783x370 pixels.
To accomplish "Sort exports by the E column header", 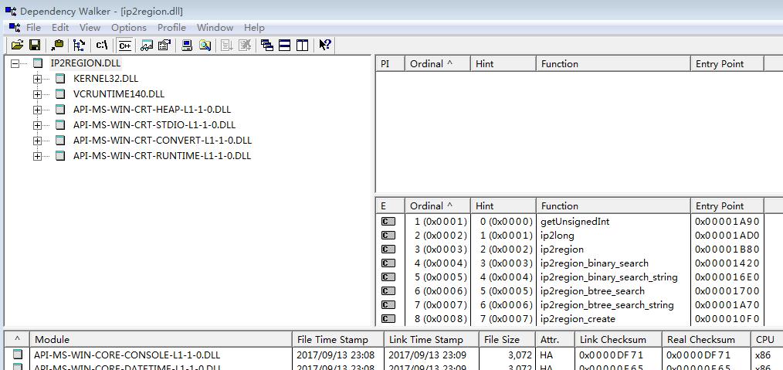I will (390, 206).
